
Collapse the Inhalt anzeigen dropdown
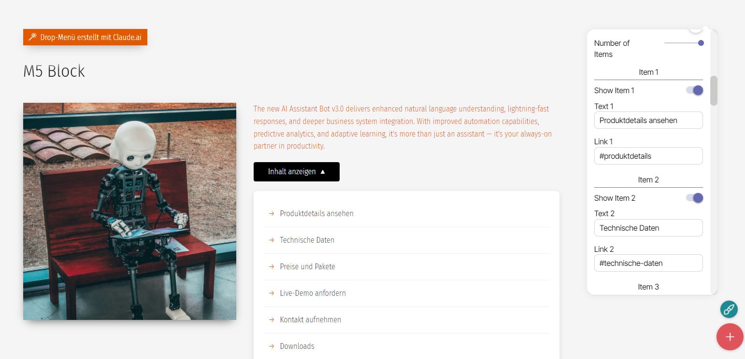click(x=297, y=172)
